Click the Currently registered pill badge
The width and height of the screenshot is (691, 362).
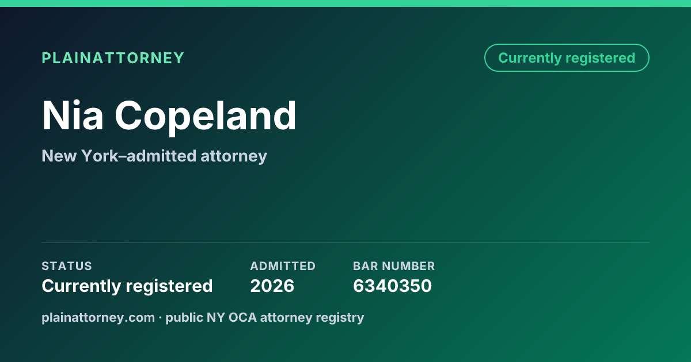pyautogui.click(x=567, y=58)
